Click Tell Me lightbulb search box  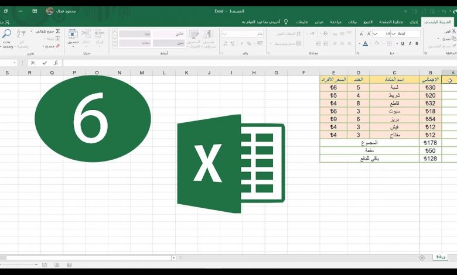tap(265, 22)
